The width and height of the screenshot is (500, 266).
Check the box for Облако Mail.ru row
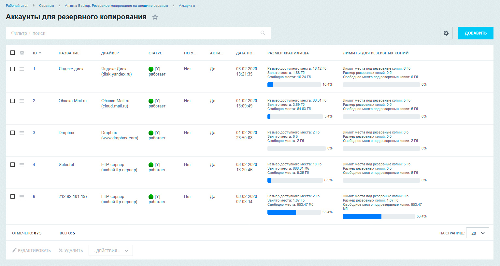coord(13,101)
